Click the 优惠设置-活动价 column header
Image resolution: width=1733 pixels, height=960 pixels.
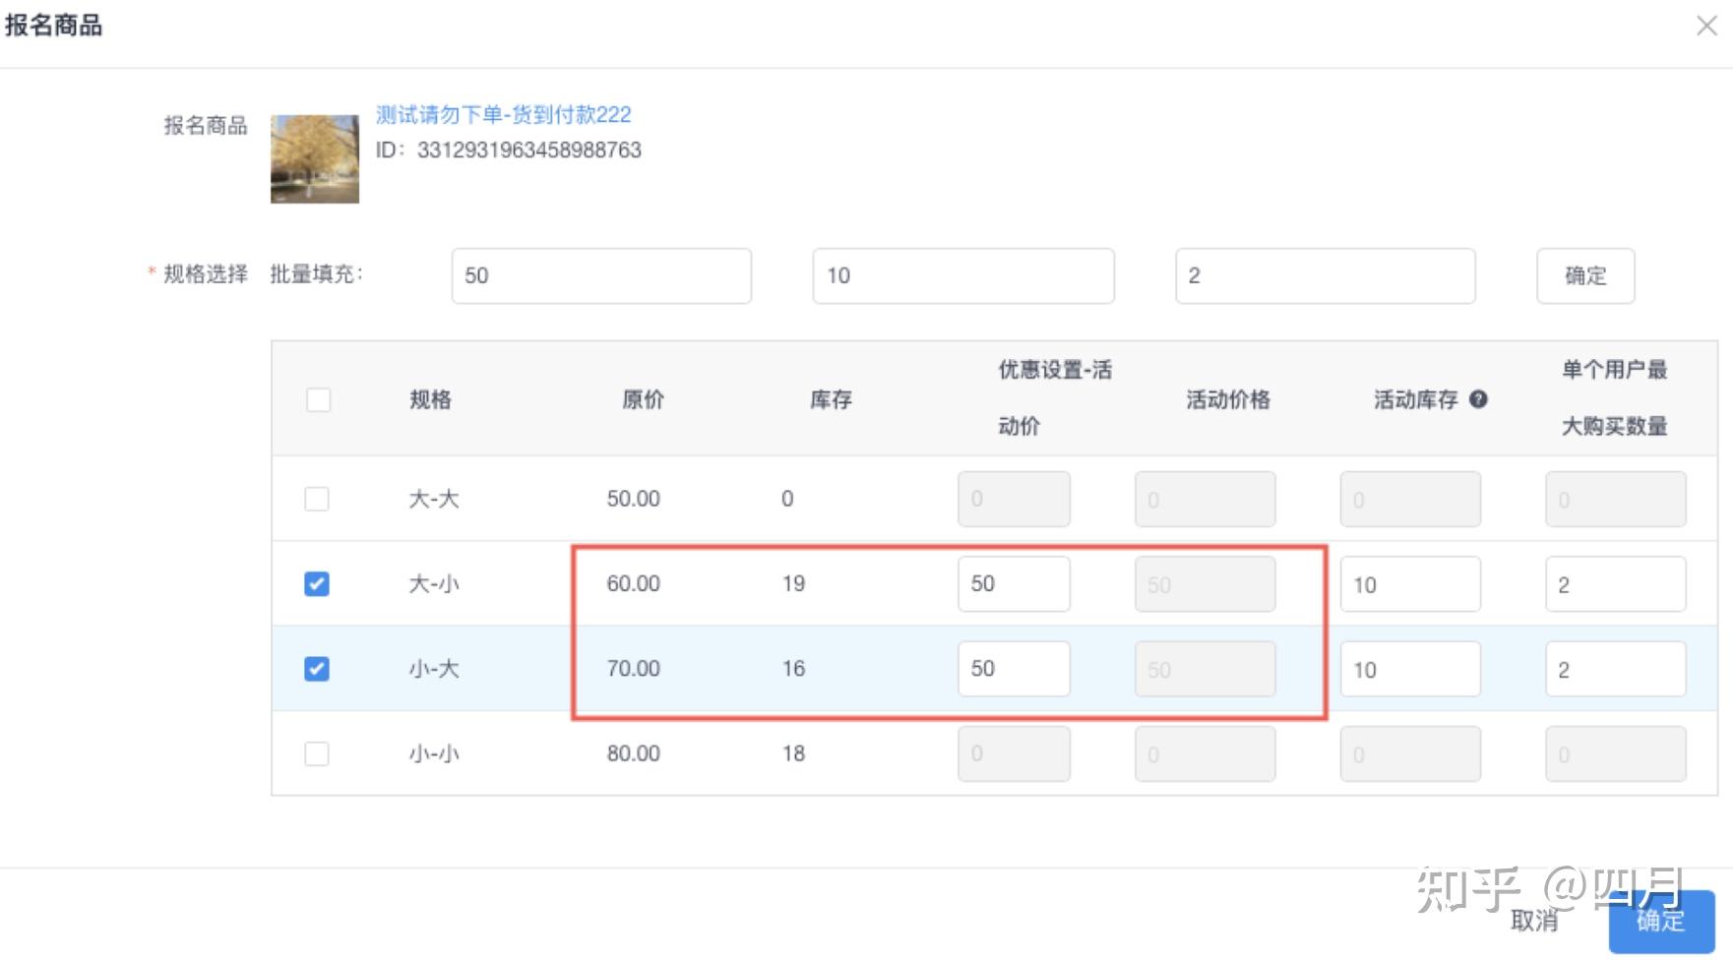[1055, 397]
